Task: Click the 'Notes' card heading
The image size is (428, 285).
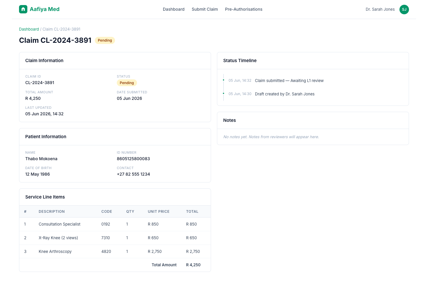Action: click(229, 120)
